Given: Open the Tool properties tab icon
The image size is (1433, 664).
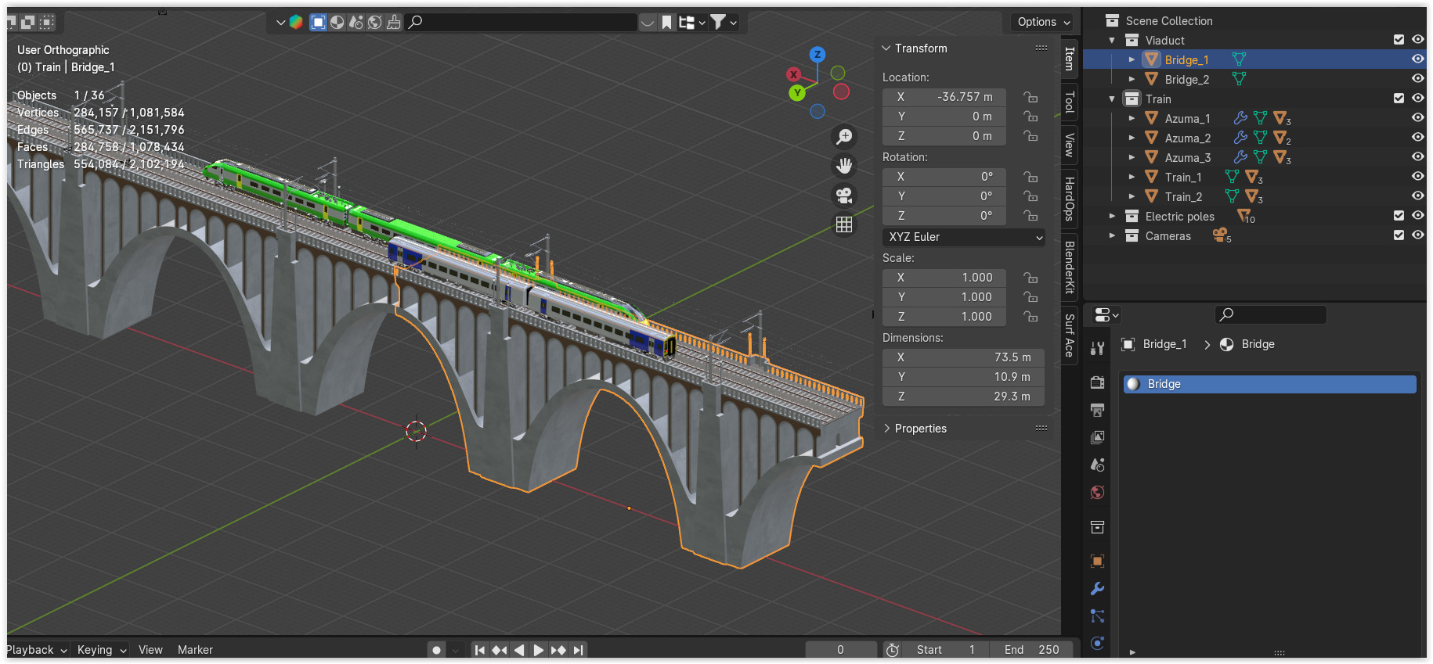Looking at the screenshot, I should click(x=1097, y=349).
